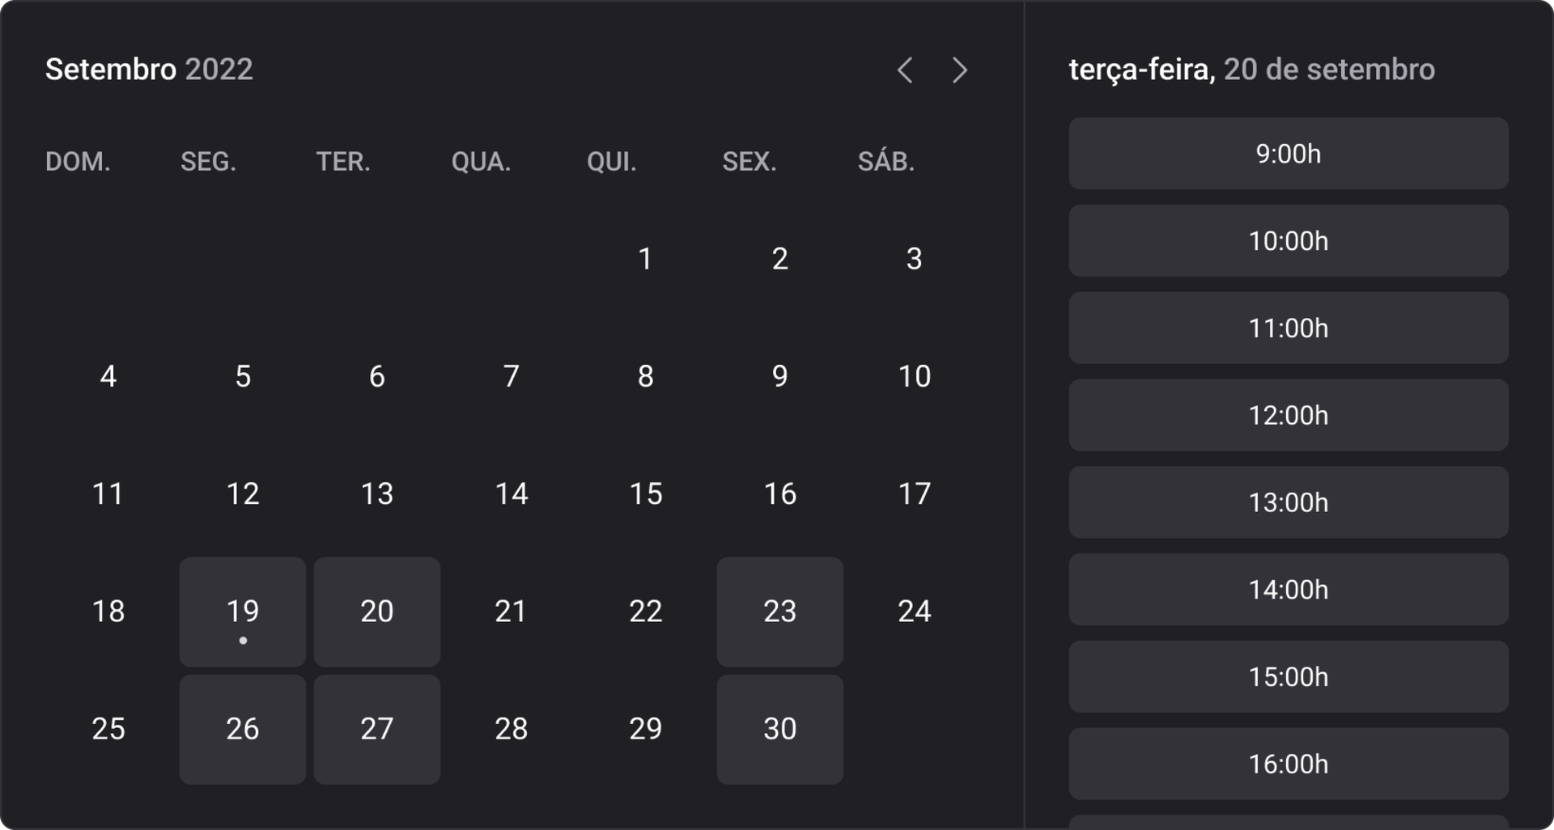Click the Setembro 2022 month title
Image resolution: width=1554 pixels, height=830 pixels.
[150, 70]
